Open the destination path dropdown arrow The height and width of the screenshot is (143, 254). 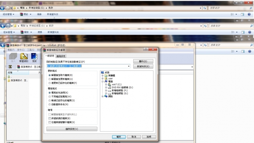(x=129, y=66)
